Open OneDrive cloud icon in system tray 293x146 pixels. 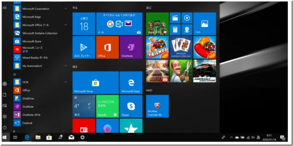click(237, 138)
